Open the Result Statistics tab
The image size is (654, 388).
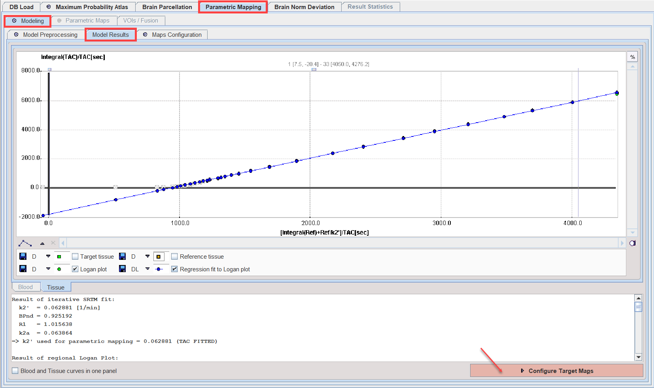[x=370, y=7]
